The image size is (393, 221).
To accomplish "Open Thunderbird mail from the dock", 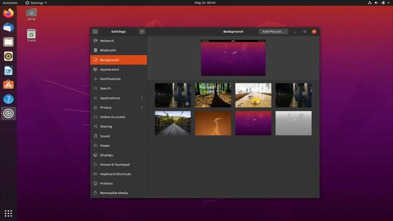I will (8, 27).
